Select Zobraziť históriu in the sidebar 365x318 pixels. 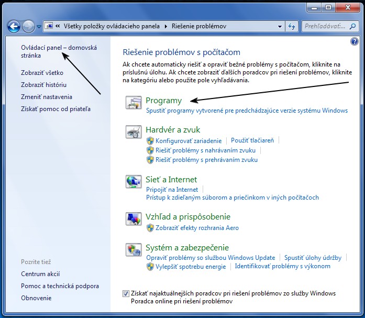coord(43,85)
